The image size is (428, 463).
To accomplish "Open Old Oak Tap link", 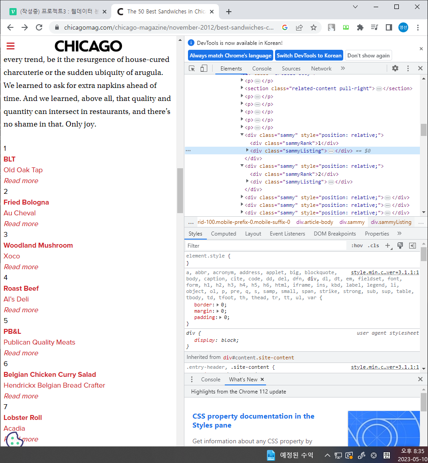I will (23, 170).
